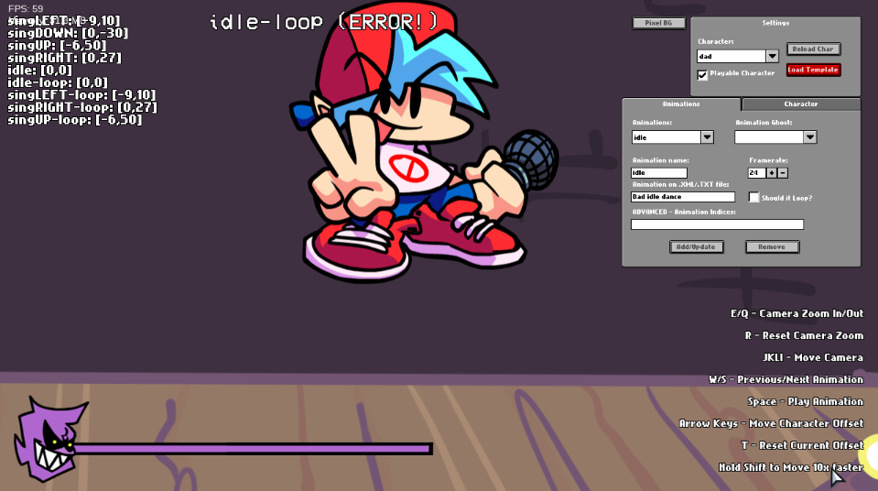Toggle the Playable Character checkbox
Image resolution: width=878 pixels, height=491 pixels.
click(x=702, y=74)
